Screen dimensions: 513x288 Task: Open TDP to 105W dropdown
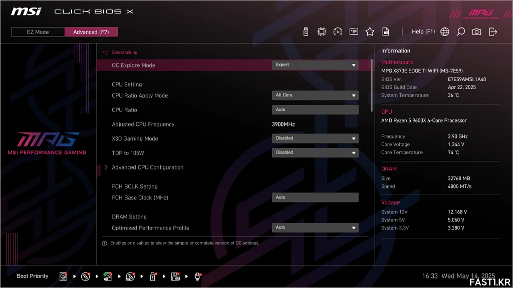315,152
